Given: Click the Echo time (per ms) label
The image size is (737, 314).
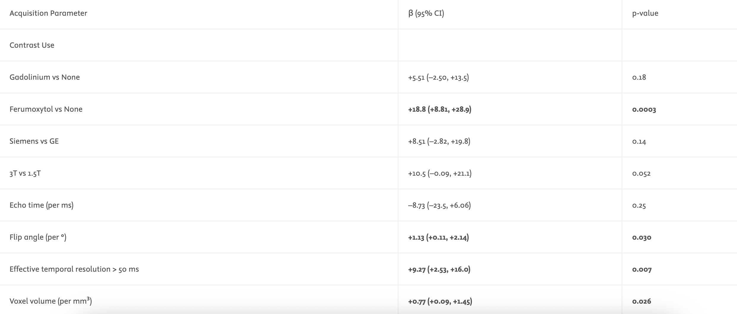Looking at the screenshot, I should tap(42, 205).
